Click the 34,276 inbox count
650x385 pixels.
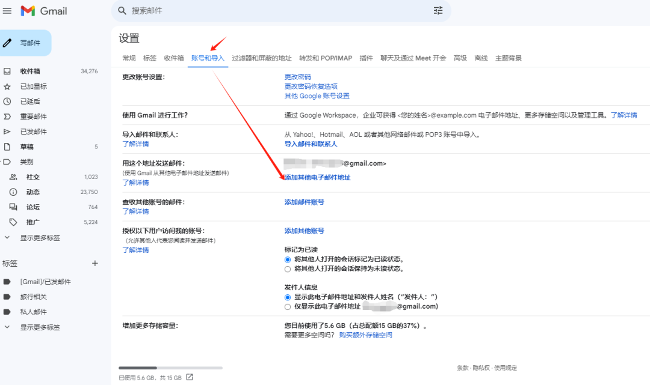89,71
